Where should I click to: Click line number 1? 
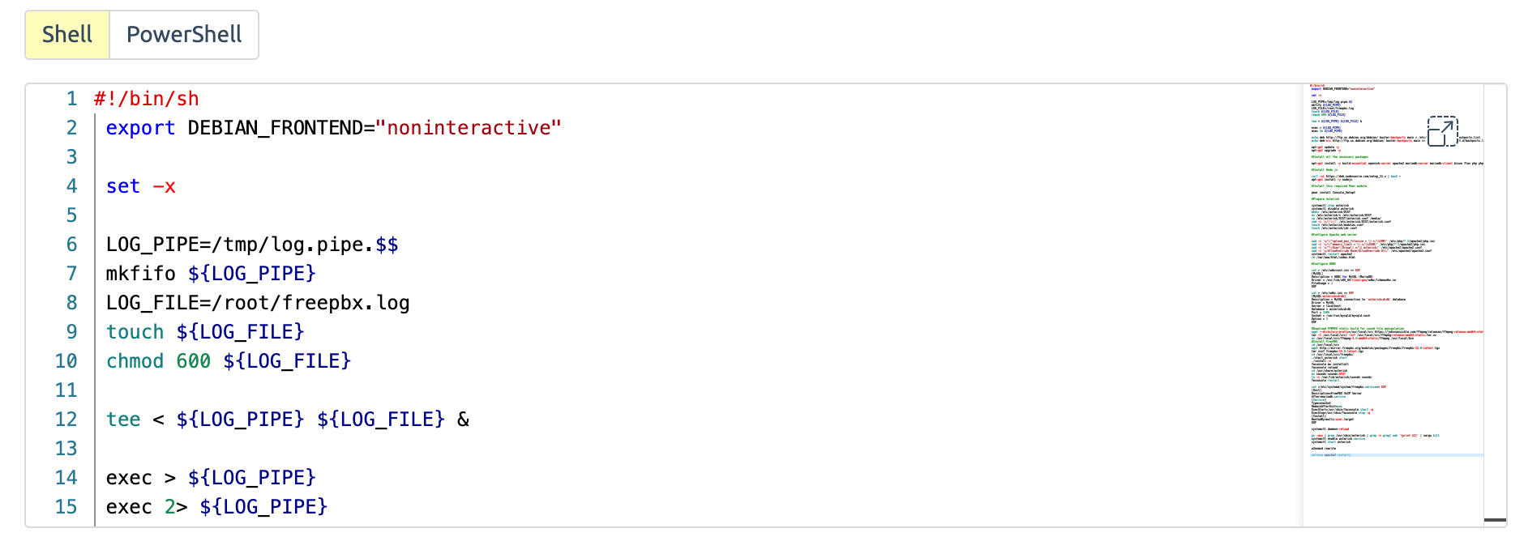(x=71, y=99)
